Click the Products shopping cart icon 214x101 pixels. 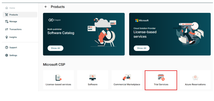click(7, 15)
